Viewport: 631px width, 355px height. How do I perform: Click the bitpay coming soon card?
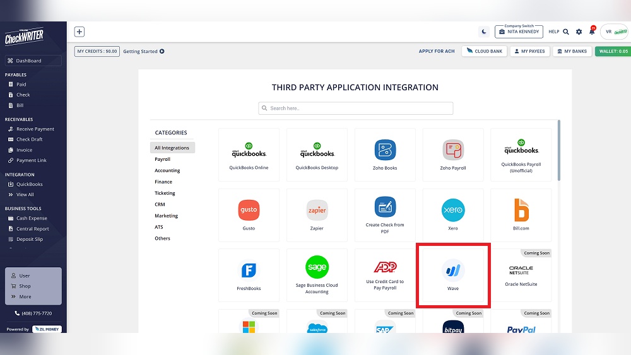pos(453,321)
